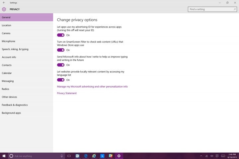
Task: Close the Settings window
Action: [235, 3]
